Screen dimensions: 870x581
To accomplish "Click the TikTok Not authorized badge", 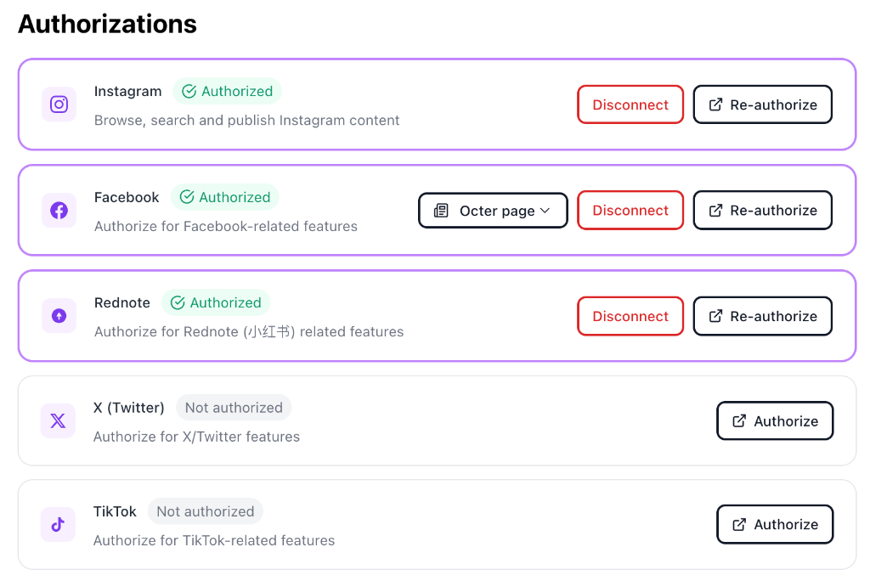I will (x=206, y=511).
